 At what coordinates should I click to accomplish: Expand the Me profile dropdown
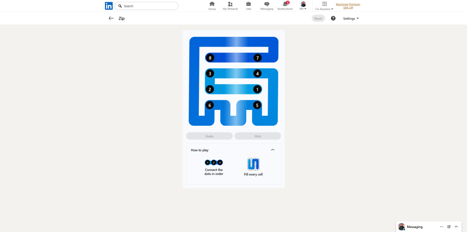[303, 6]
